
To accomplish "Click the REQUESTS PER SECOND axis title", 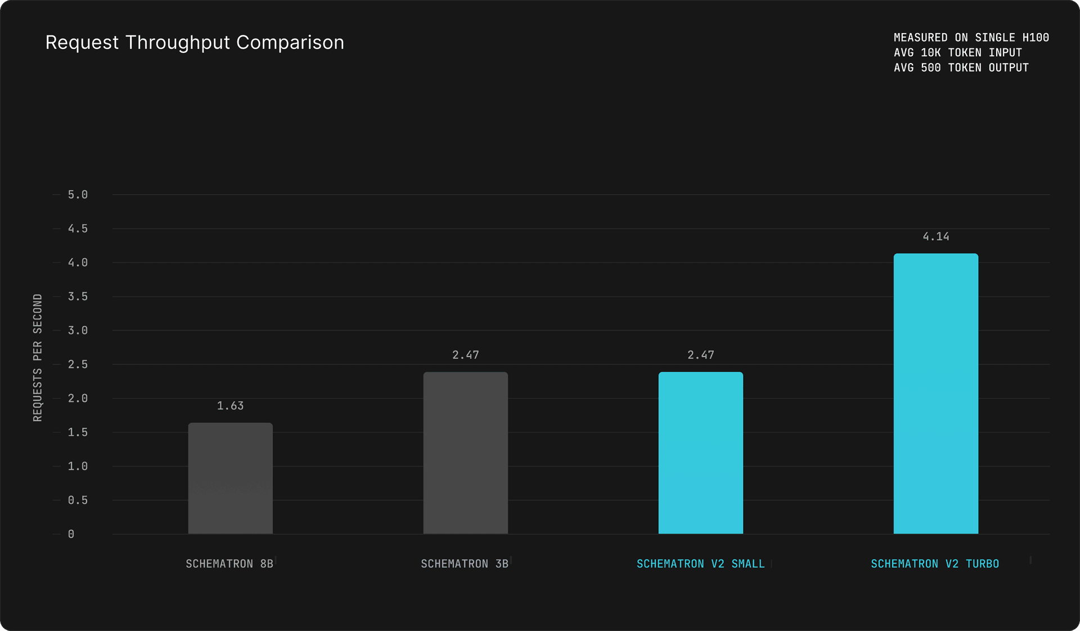I will point(38,358).
